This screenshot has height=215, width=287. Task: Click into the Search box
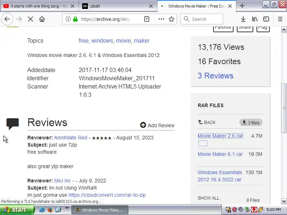coord(202,19)
